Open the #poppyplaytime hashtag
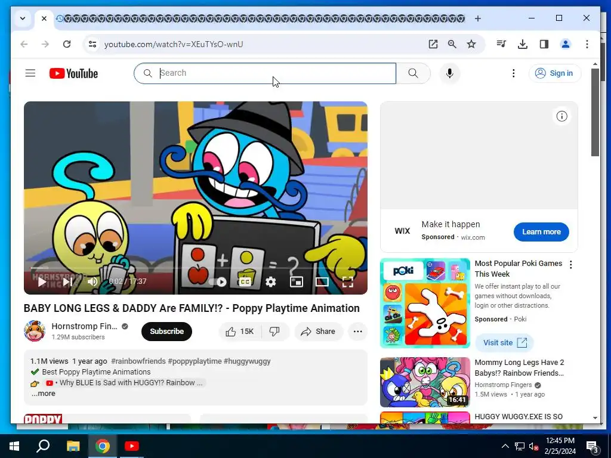 (195, 361)
